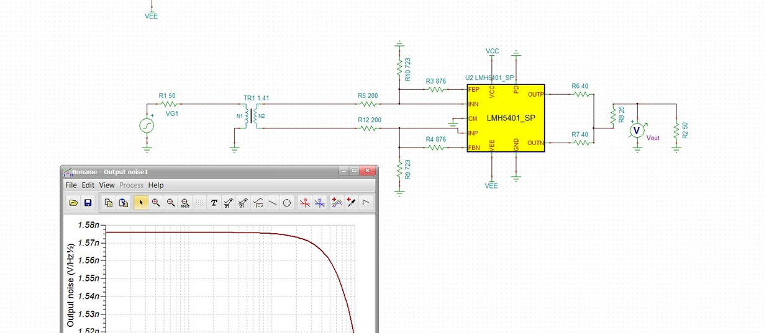Click the Paste icon in toolbar
764x333 pixels.
(x=123, y=203)
